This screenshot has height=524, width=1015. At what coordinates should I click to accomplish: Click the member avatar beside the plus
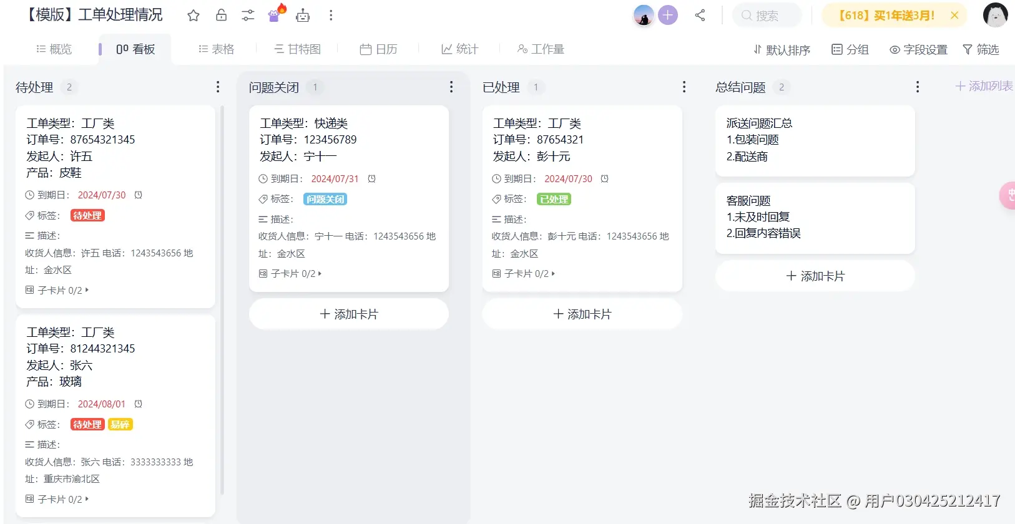tap(644, 15)
